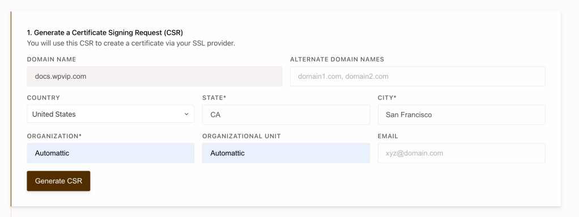579x217 pixels.
Task: Click the State field containing CA
Action: 286,115
